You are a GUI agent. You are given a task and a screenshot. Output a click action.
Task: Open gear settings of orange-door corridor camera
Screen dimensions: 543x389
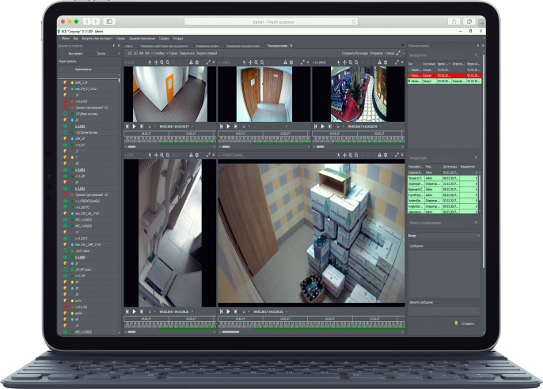(x=197, y=62)
